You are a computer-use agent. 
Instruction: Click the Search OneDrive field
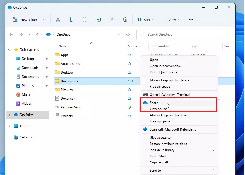[184, 35]
